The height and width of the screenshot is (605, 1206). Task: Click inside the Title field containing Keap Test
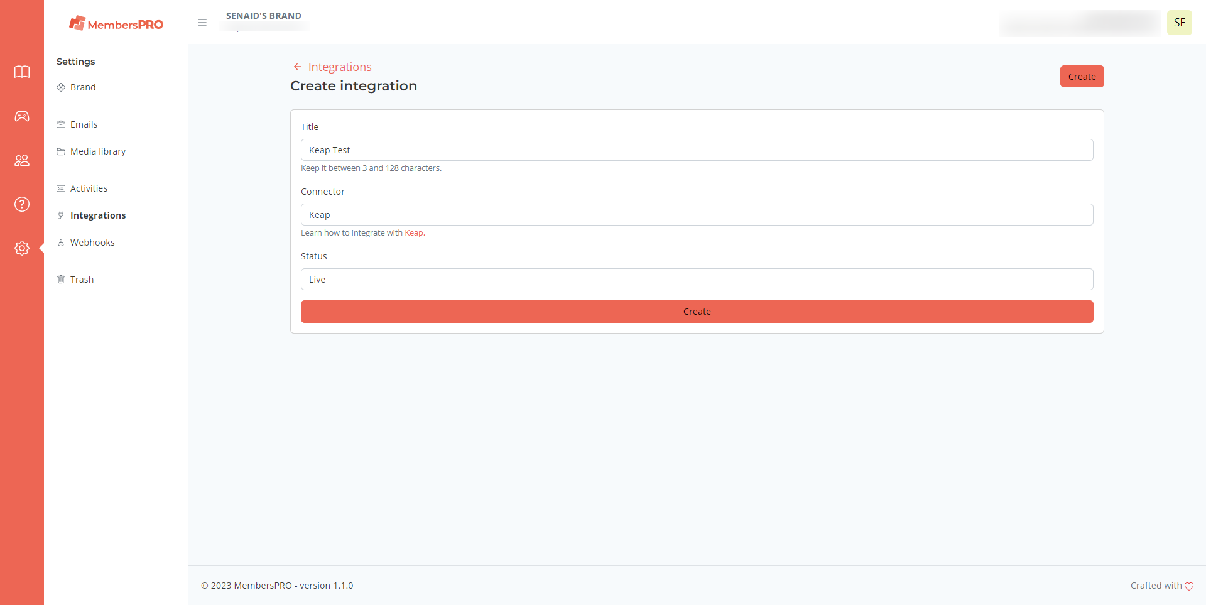[x=697, y=150]
